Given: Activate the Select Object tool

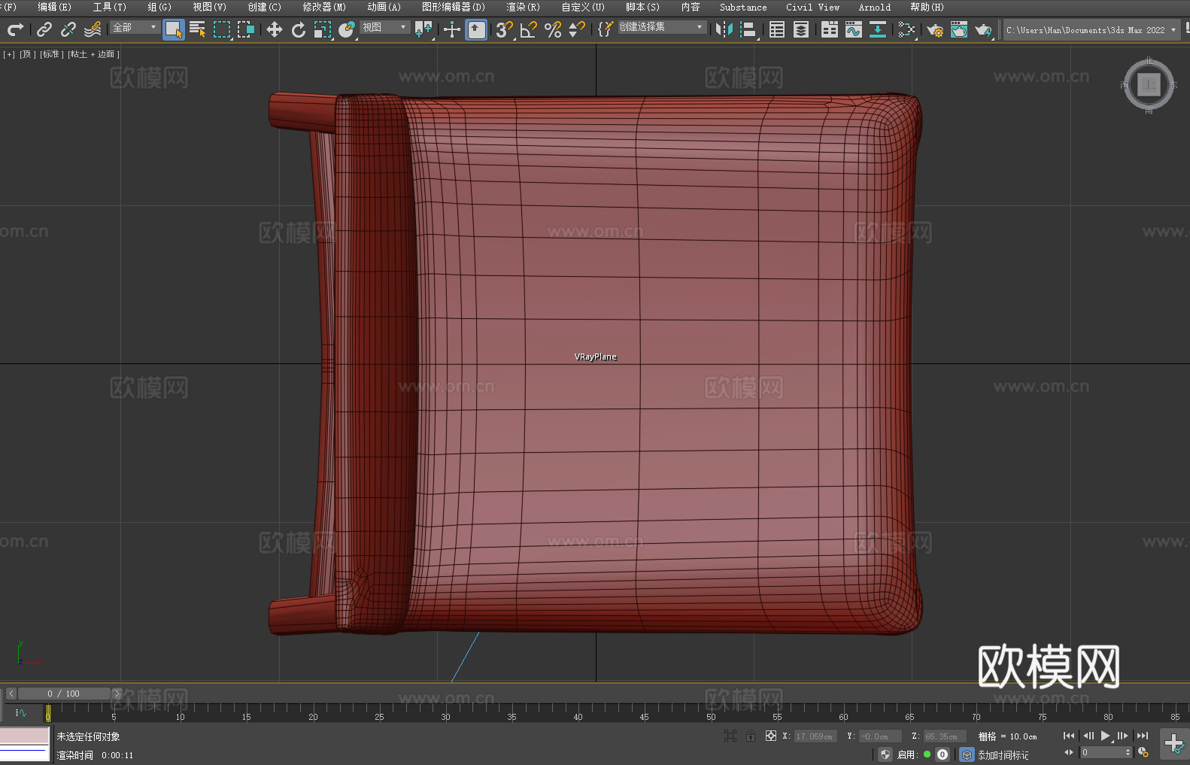Looking at the screenshot, I should click(174, 29).
